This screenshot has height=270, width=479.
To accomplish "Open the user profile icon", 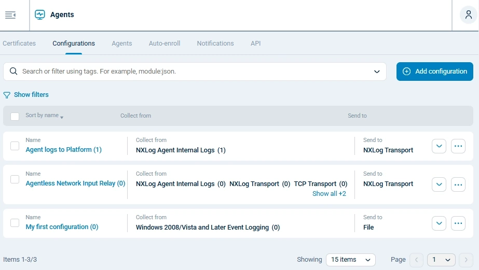I will click(x=469, y=15).
